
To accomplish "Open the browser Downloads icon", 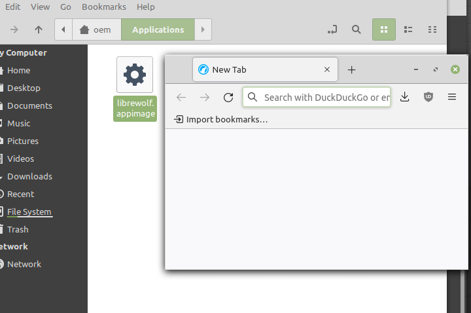I will tap(404, 97).
